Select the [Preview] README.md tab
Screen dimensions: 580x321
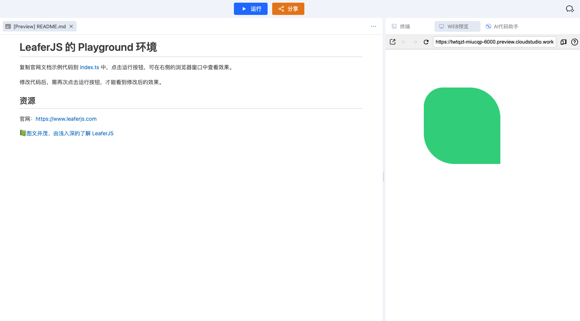(x=39, y=26)
